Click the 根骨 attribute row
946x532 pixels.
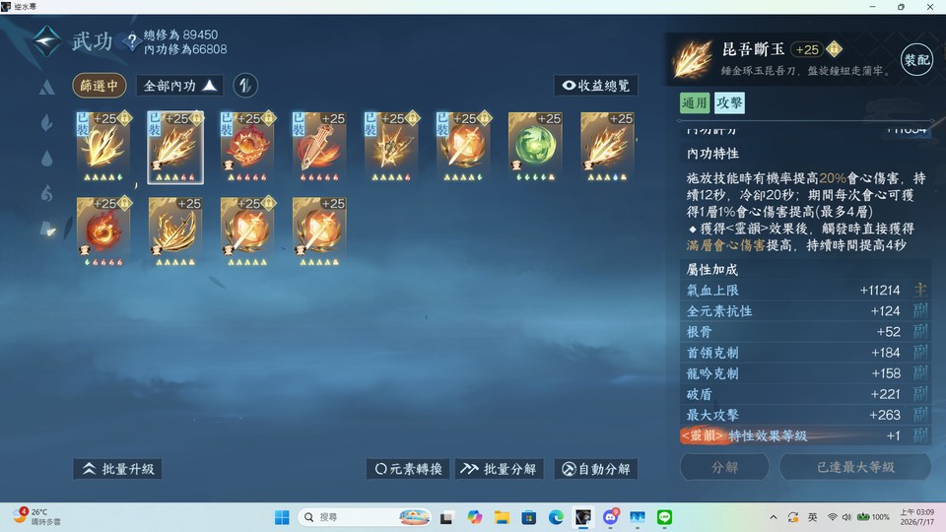point(805,332)
